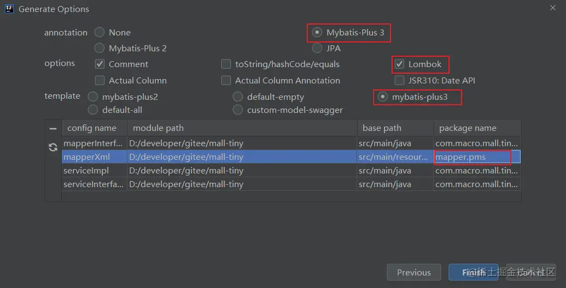The height and width of the screenshot is (288, 566).
Task: Select the serviceInterfa... config row
Action: pos(291,184)
